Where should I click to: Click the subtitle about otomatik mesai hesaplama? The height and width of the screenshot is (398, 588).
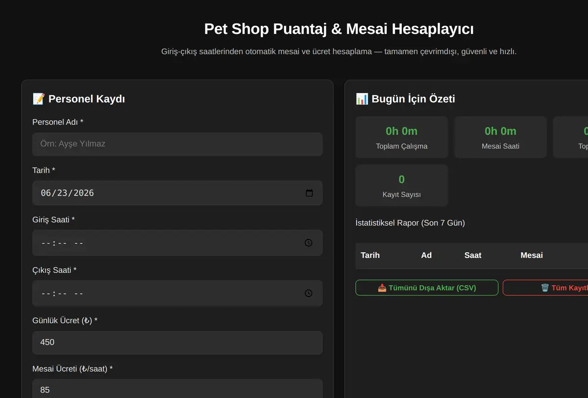tap(339, 51)
